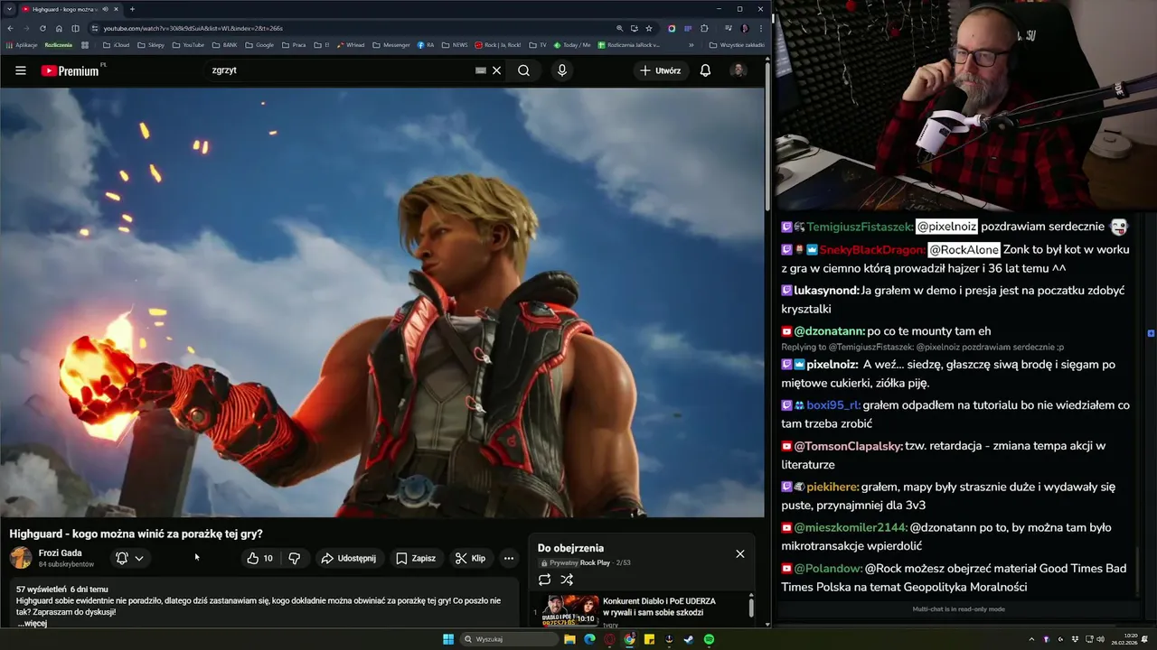Screen dimensions: 1157x650
Task: Open Wszystkie zakładki folder
Action: 737,44
